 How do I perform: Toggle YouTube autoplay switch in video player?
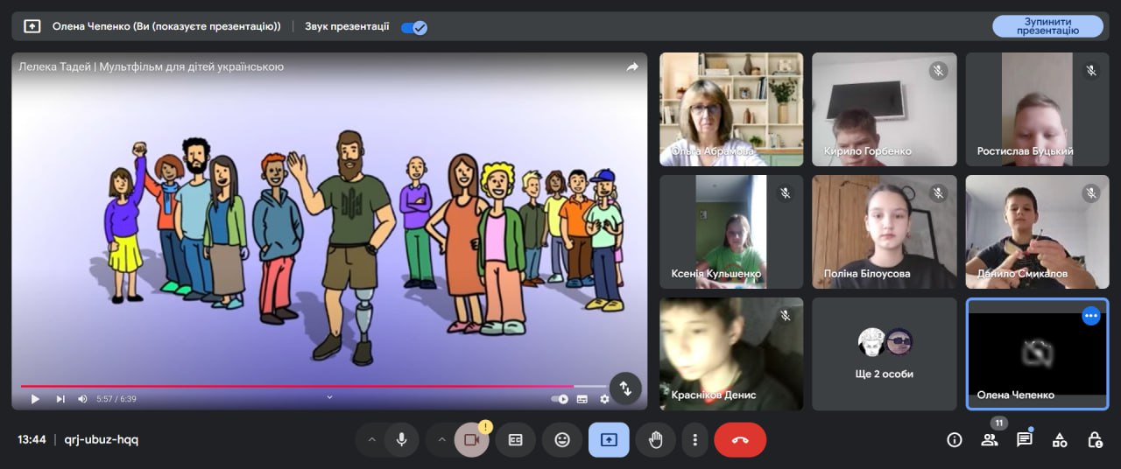[560, 399]
